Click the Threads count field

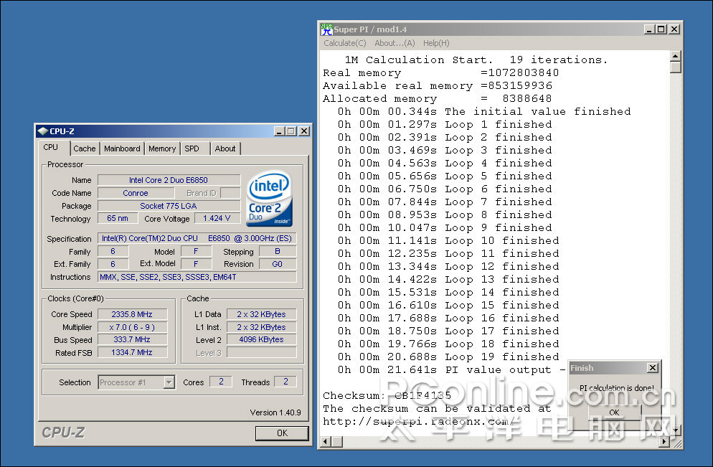pyautogui.click(x=285, y=382)
